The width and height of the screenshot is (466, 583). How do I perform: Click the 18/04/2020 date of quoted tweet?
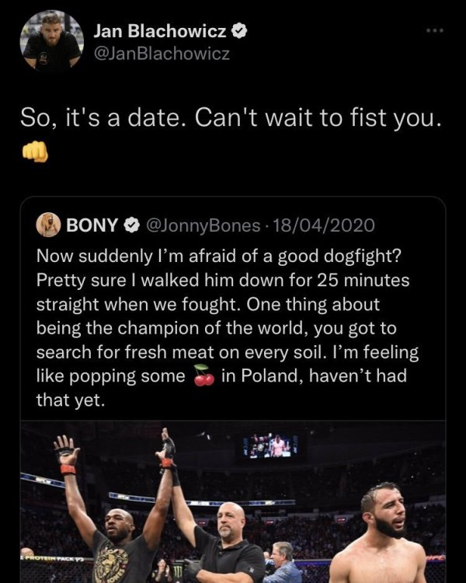(324, 225)
